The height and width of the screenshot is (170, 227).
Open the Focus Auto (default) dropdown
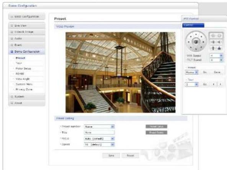click(x=99, y=139)
